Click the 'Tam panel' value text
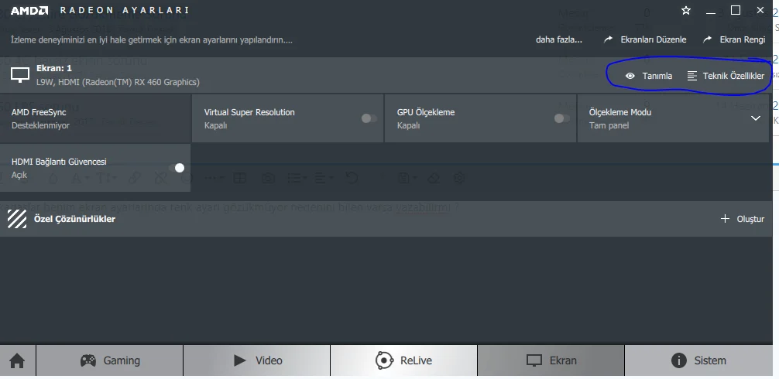This screenshot has height=379, width=779. 609,125
